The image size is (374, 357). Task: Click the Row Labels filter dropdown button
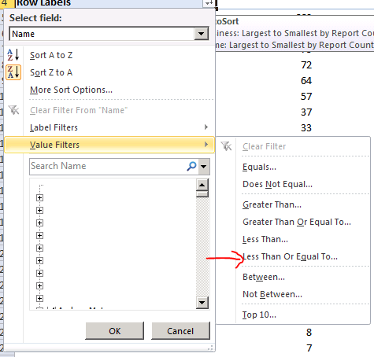click(x=209, y=3)
